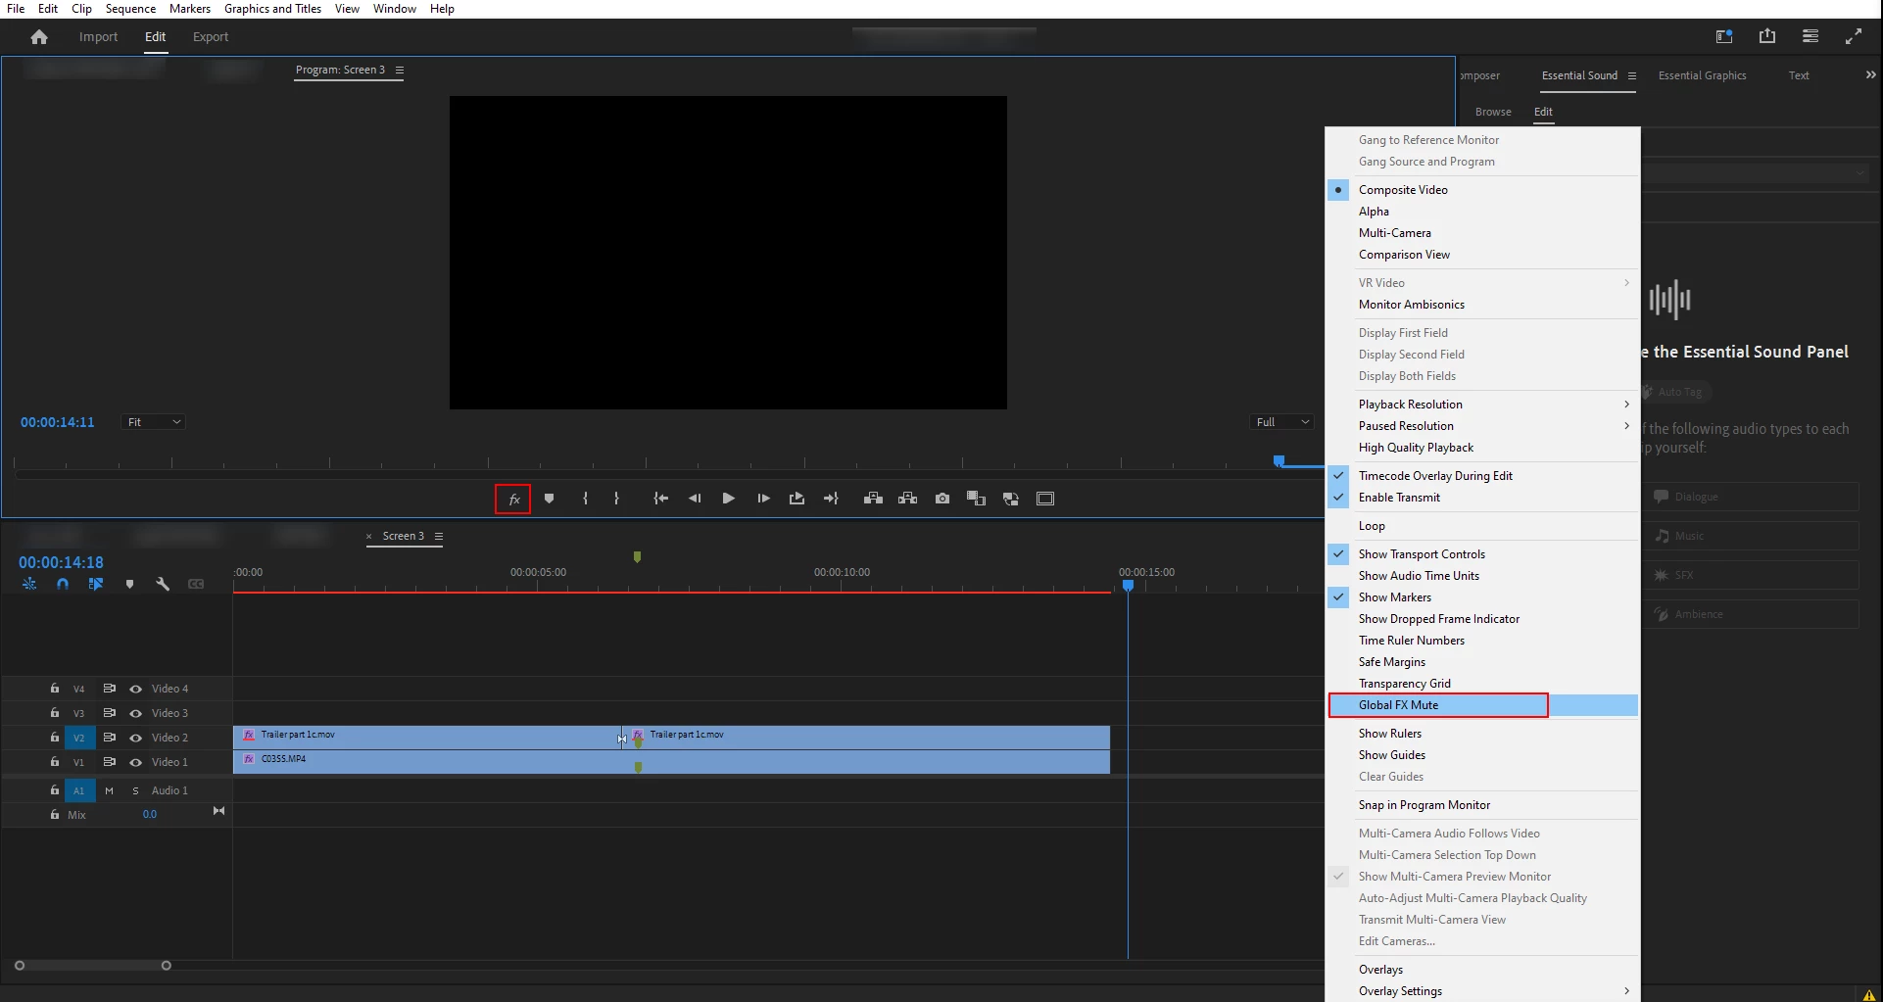The width and height of the screenshot is (1883, 1002).
Task: Click the Lift button
Action: [873, 499]
